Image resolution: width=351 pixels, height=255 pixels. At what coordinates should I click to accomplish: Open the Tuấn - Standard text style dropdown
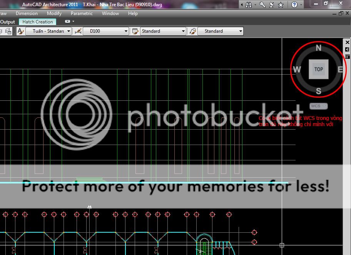(48, 31)
